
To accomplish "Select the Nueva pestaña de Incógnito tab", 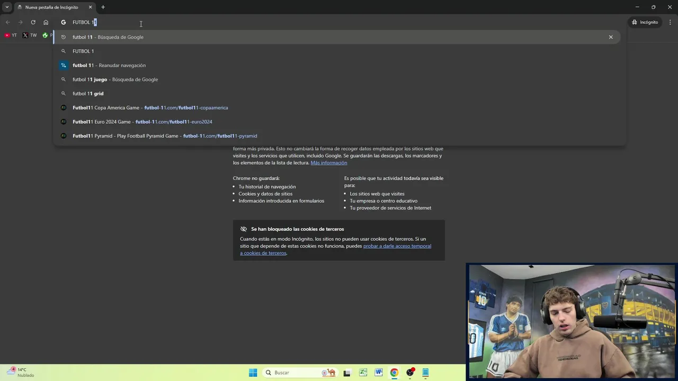I will (55, 7).
